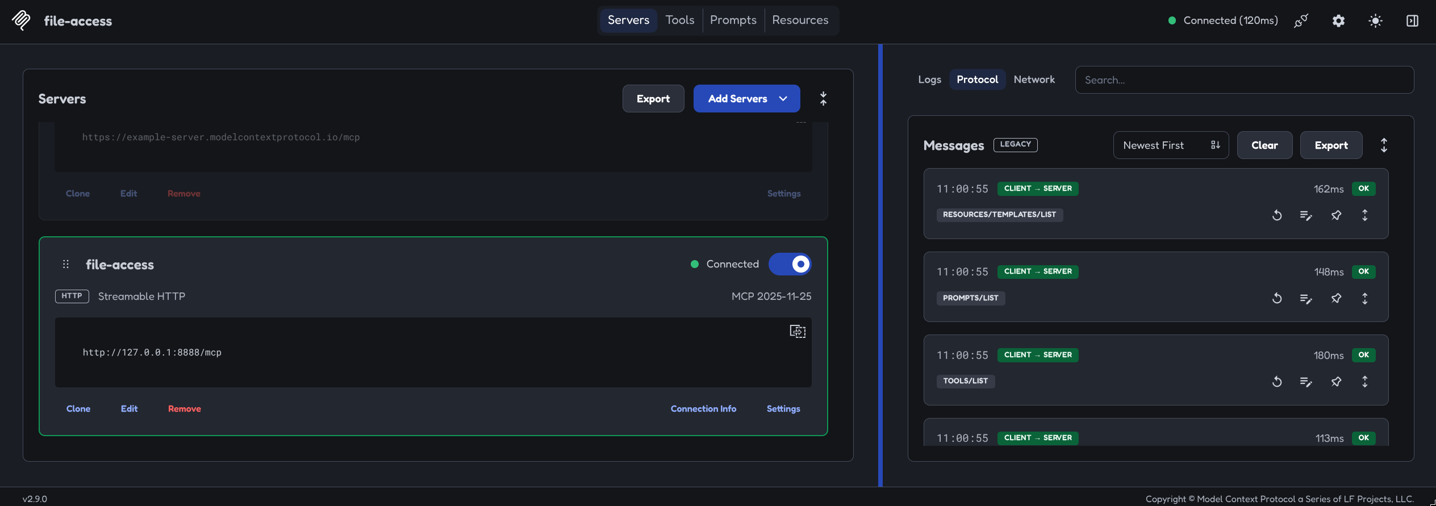
Task: Pin the resources/templates/list message
Action: click(x=1336, y=215)
